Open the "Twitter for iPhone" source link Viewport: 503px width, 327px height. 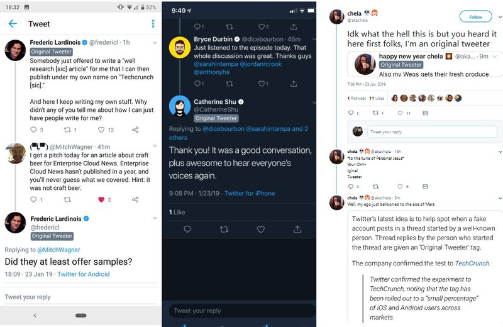[x=250, y=193]
